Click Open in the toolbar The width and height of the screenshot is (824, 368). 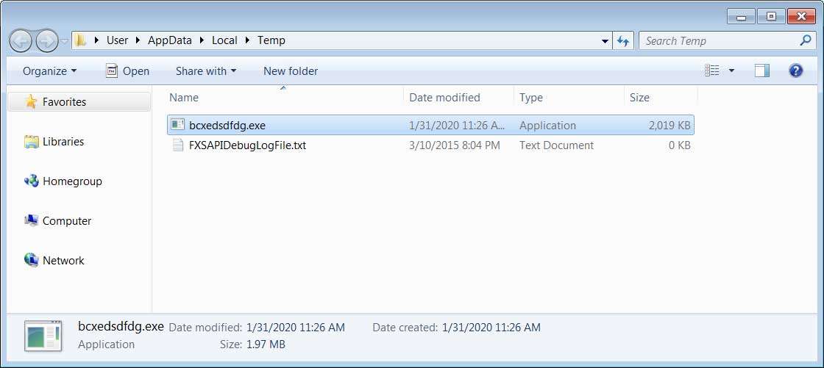tap(128, 71)
